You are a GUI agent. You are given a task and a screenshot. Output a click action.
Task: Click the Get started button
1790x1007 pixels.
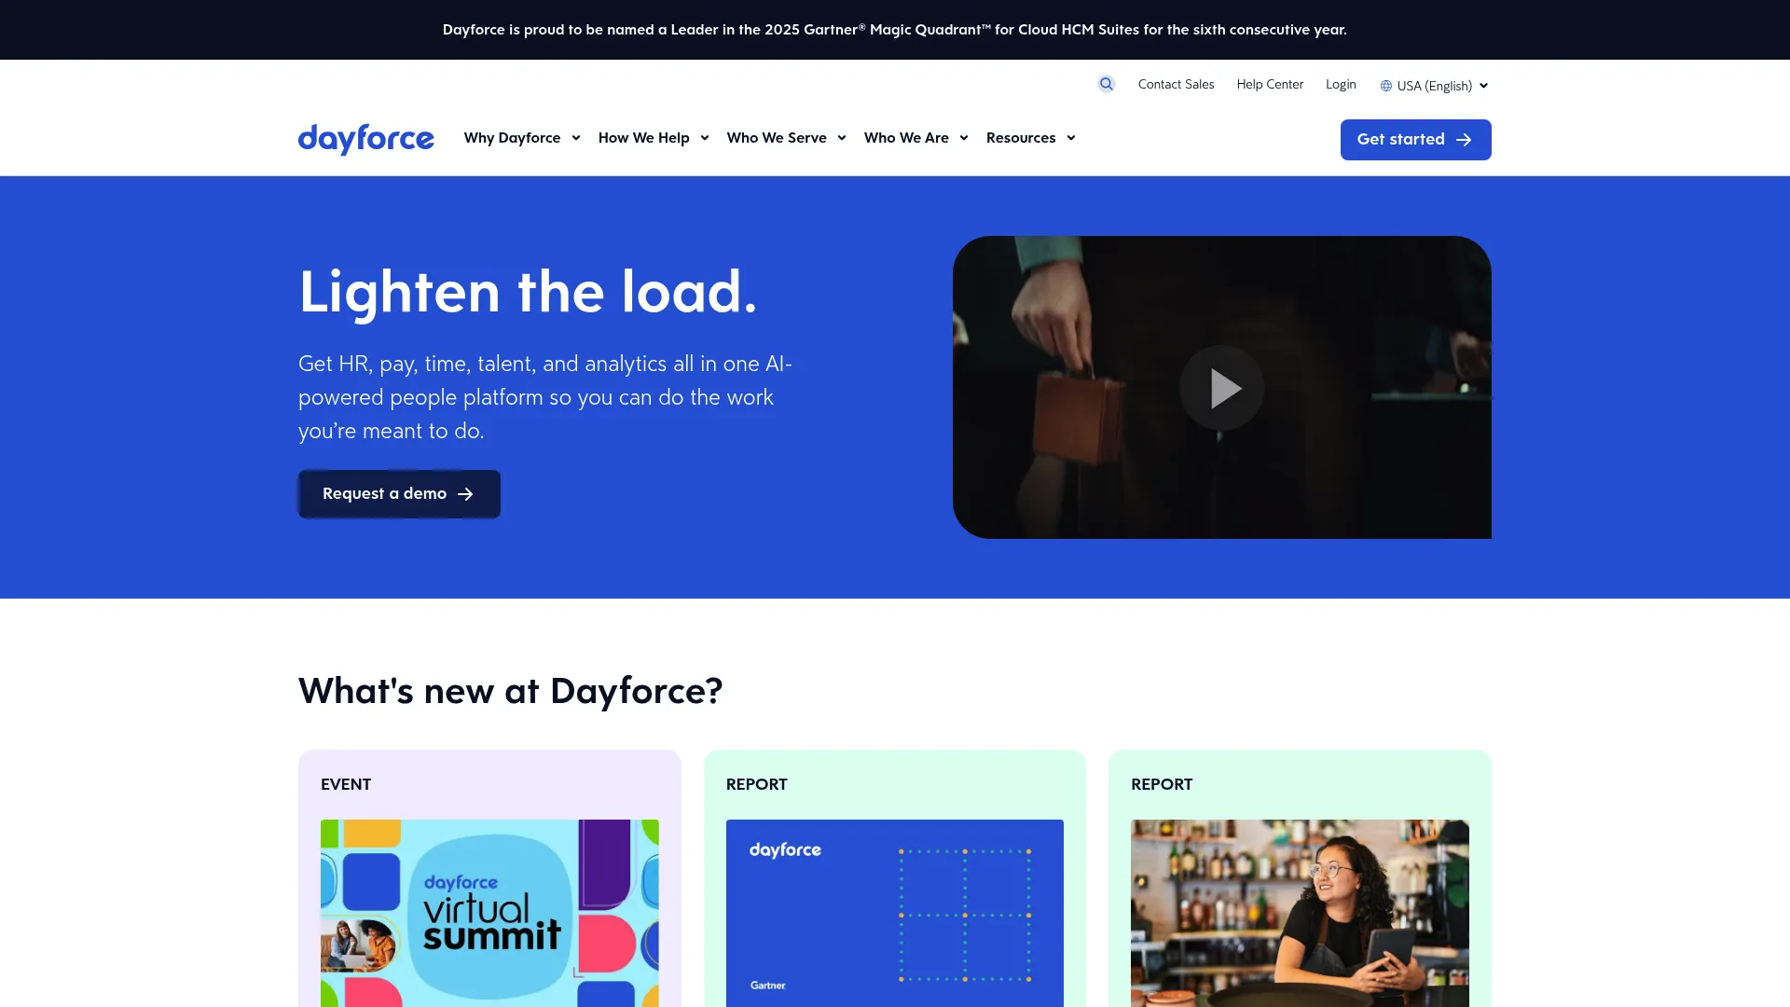1415,140
